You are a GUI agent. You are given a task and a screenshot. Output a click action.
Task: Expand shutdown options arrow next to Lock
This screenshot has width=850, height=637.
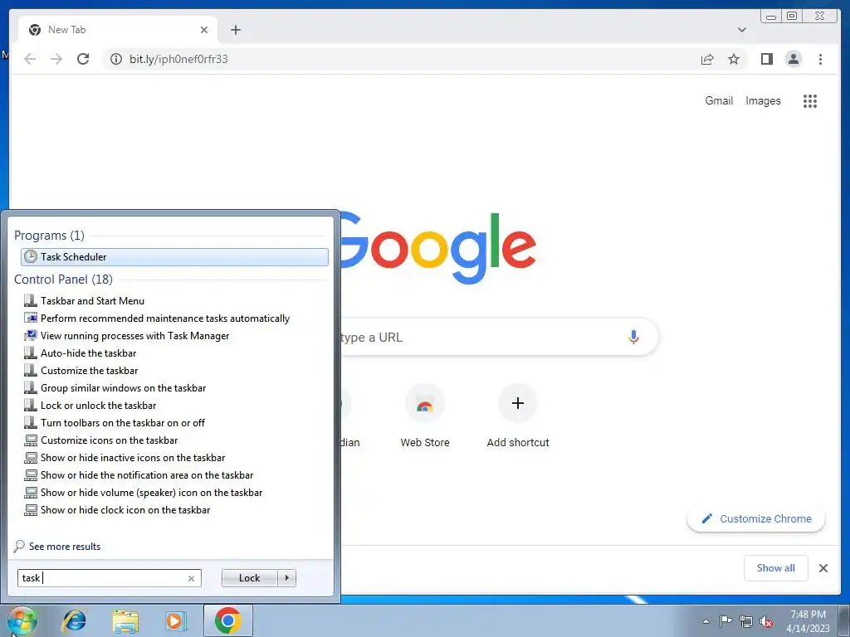[286, 578]
